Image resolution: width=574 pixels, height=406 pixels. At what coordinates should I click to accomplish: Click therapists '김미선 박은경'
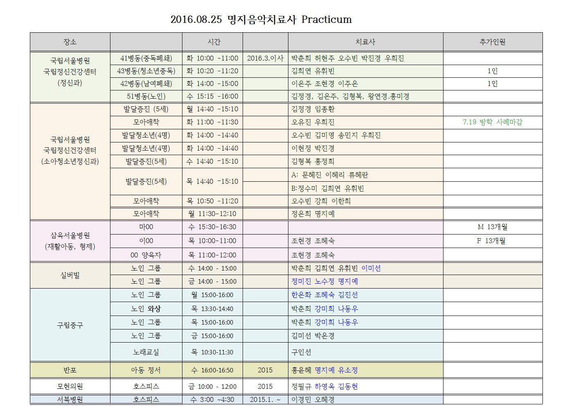(313, 336)
